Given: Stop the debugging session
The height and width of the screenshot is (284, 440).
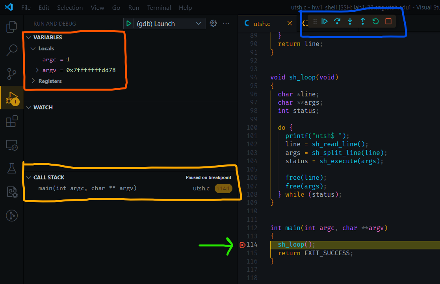Looking at the screenshot, I should tap(388, 22).
